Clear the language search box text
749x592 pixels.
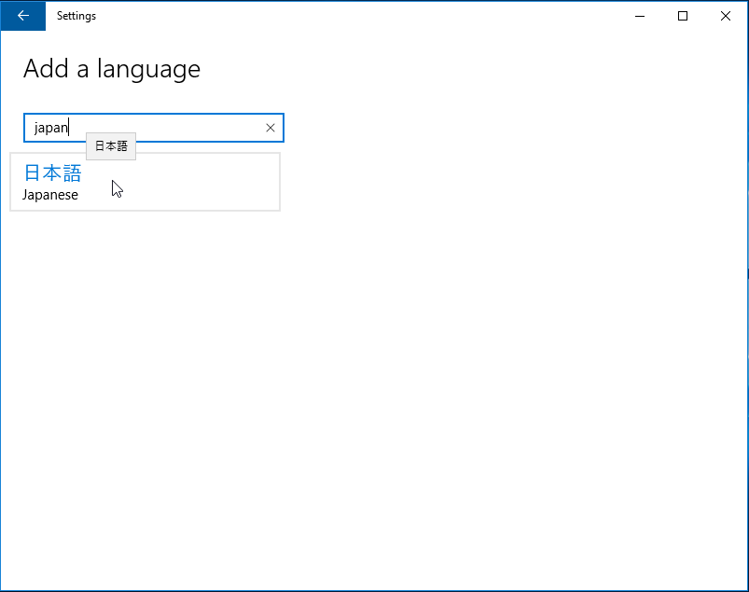coord(270,128)
